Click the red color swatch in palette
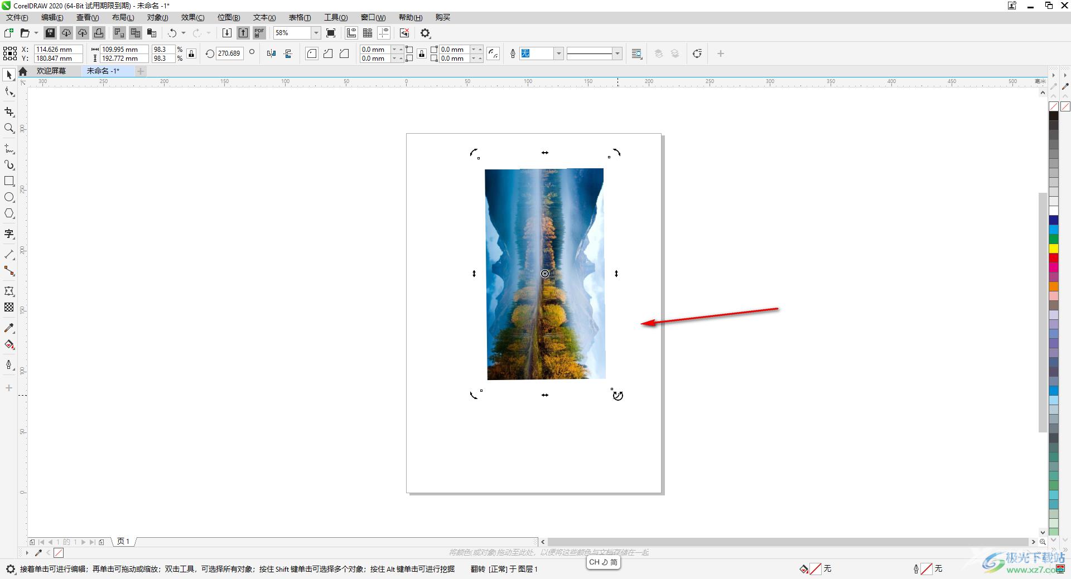This screenshot has width=1071, height=579. click(1054, 258)
